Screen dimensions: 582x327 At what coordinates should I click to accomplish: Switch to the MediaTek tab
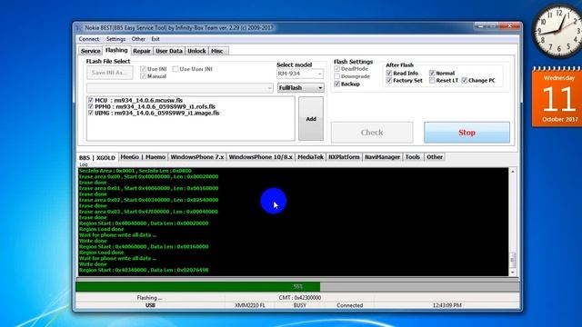310,157
